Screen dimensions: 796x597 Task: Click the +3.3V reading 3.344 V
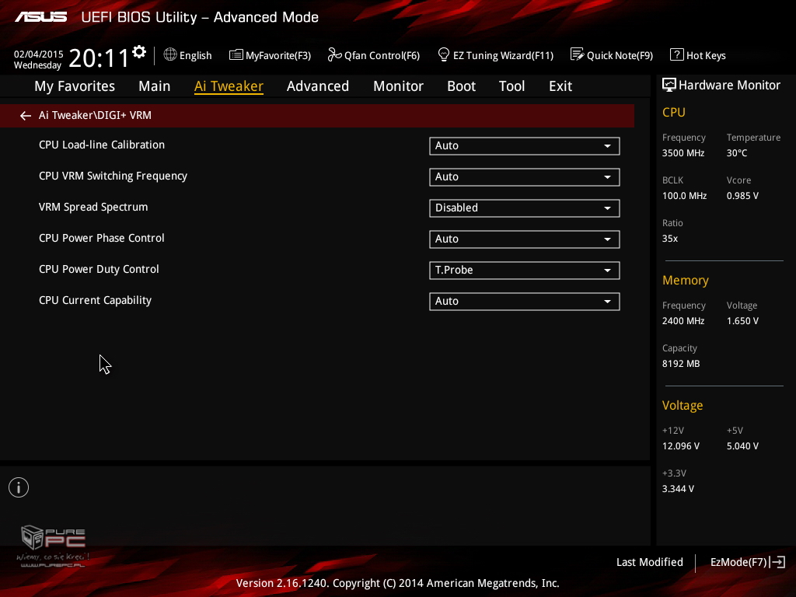678,488
